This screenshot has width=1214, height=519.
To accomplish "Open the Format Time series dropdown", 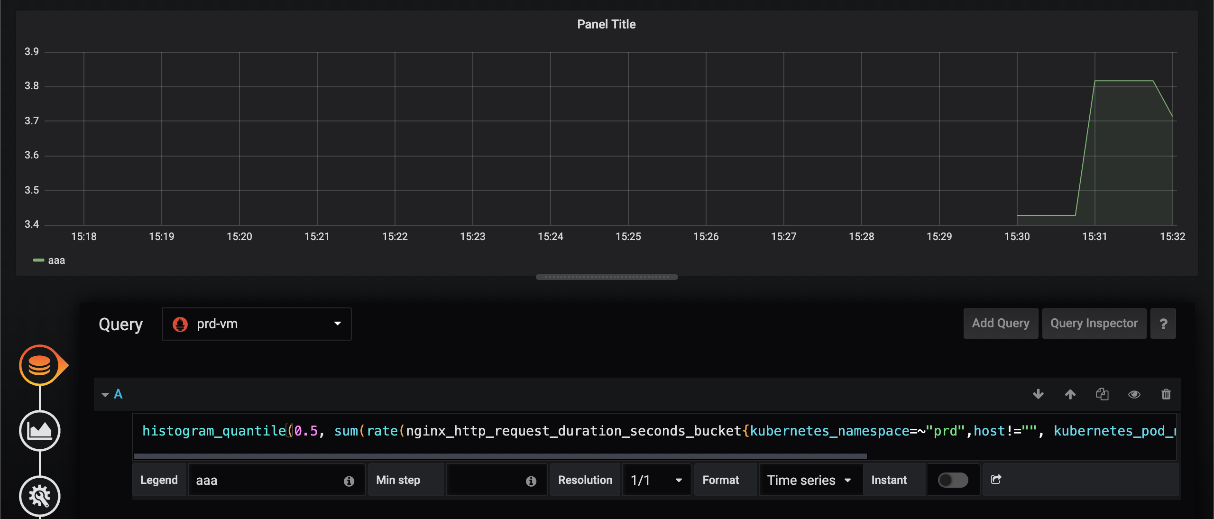I will pos(810,480).
